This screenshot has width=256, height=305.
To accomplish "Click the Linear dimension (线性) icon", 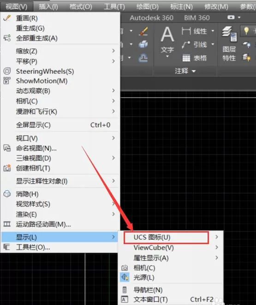I will click(186, 31).
